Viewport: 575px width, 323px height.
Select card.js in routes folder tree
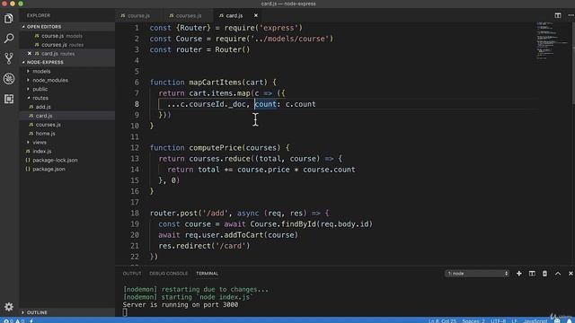[44, 116]
